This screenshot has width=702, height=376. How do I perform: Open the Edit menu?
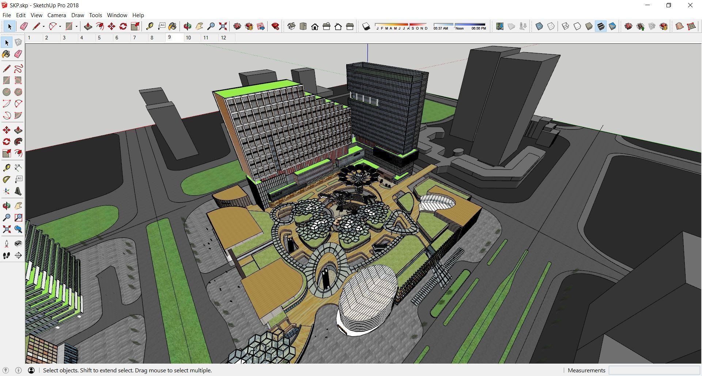[20, 15]
